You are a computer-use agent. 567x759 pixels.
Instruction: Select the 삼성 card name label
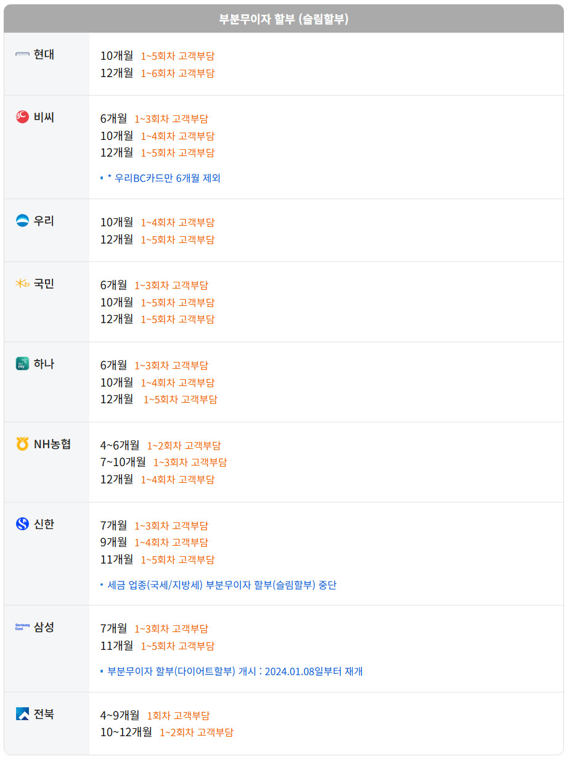(44, 627)
